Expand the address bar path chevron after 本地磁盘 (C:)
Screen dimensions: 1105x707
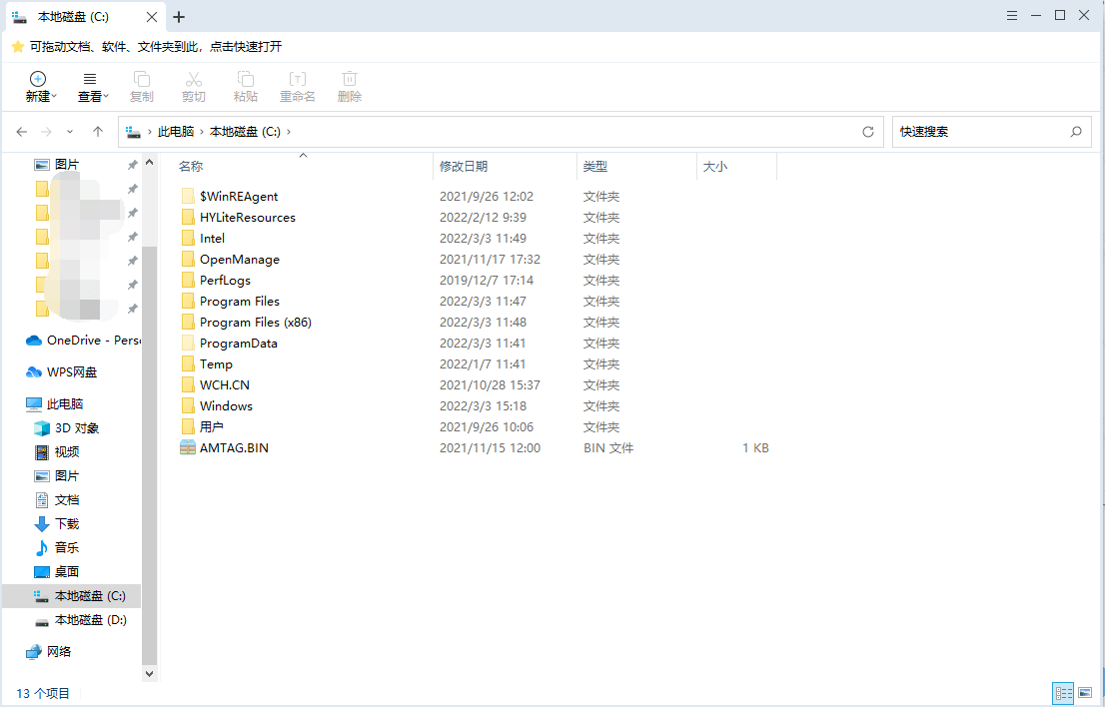(289, 132)
